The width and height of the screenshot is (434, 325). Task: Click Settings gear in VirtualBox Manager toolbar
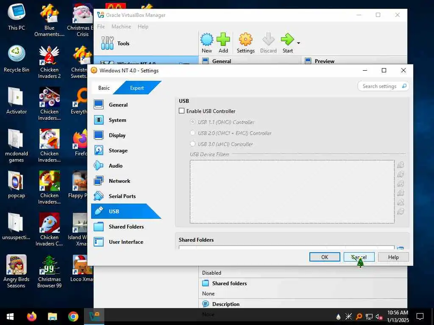tap(245, 43)
